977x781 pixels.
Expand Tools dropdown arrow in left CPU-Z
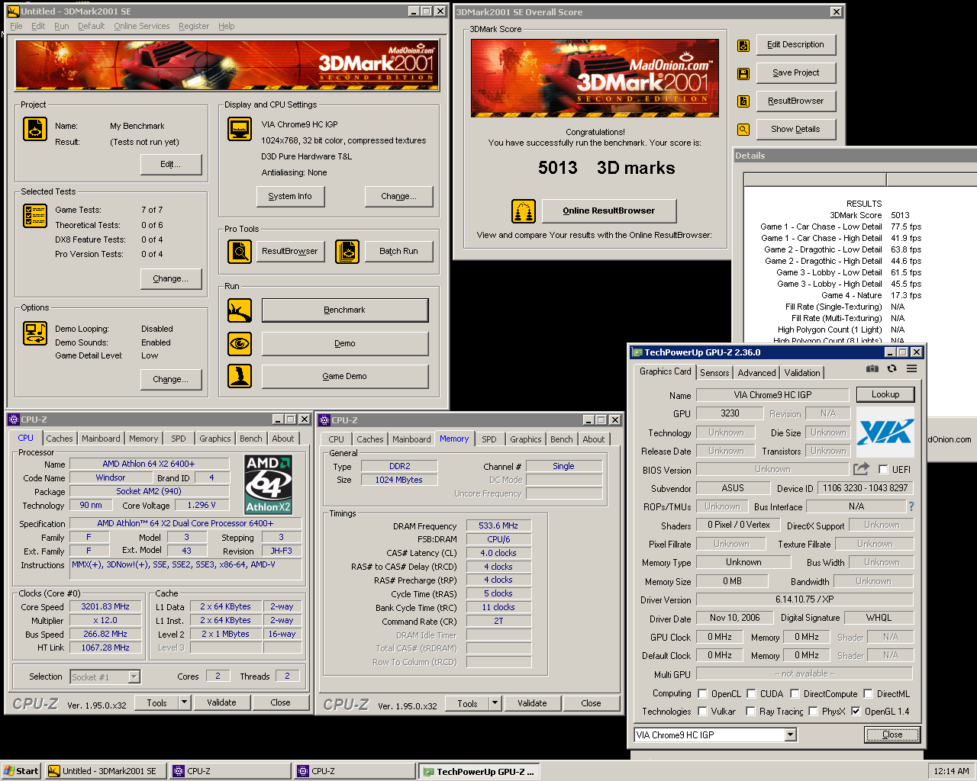pos(184,702)
